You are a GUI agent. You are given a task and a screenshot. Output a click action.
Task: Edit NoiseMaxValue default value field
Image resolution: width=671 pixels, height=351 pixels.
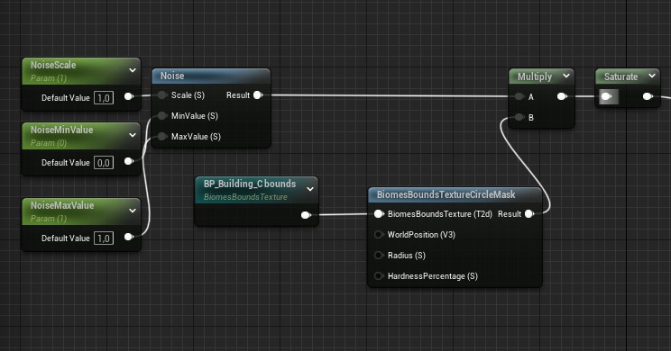click(x=104, y=238)
